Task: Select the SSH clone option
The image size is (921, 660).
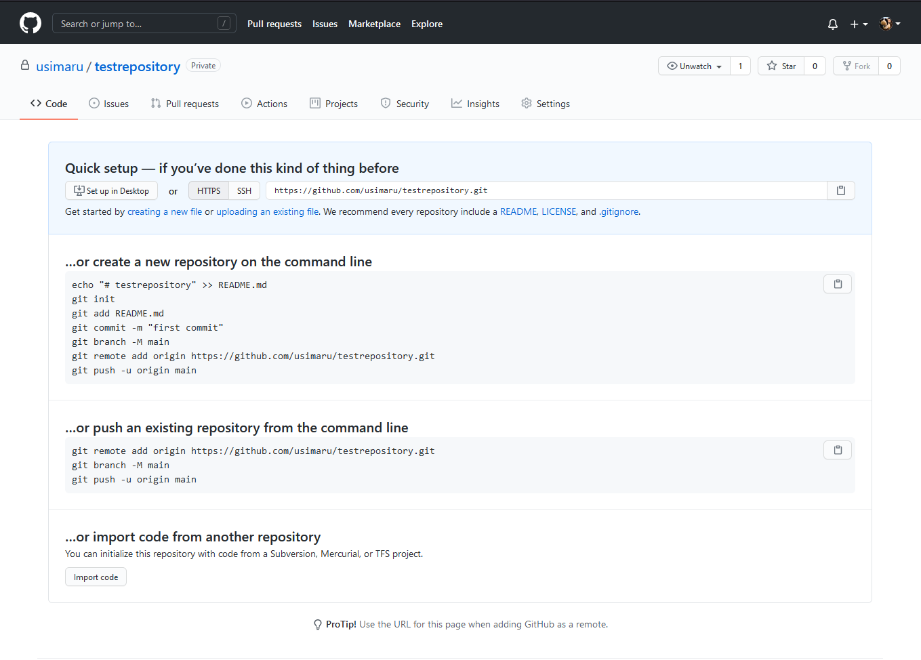Action: (244, 190)
